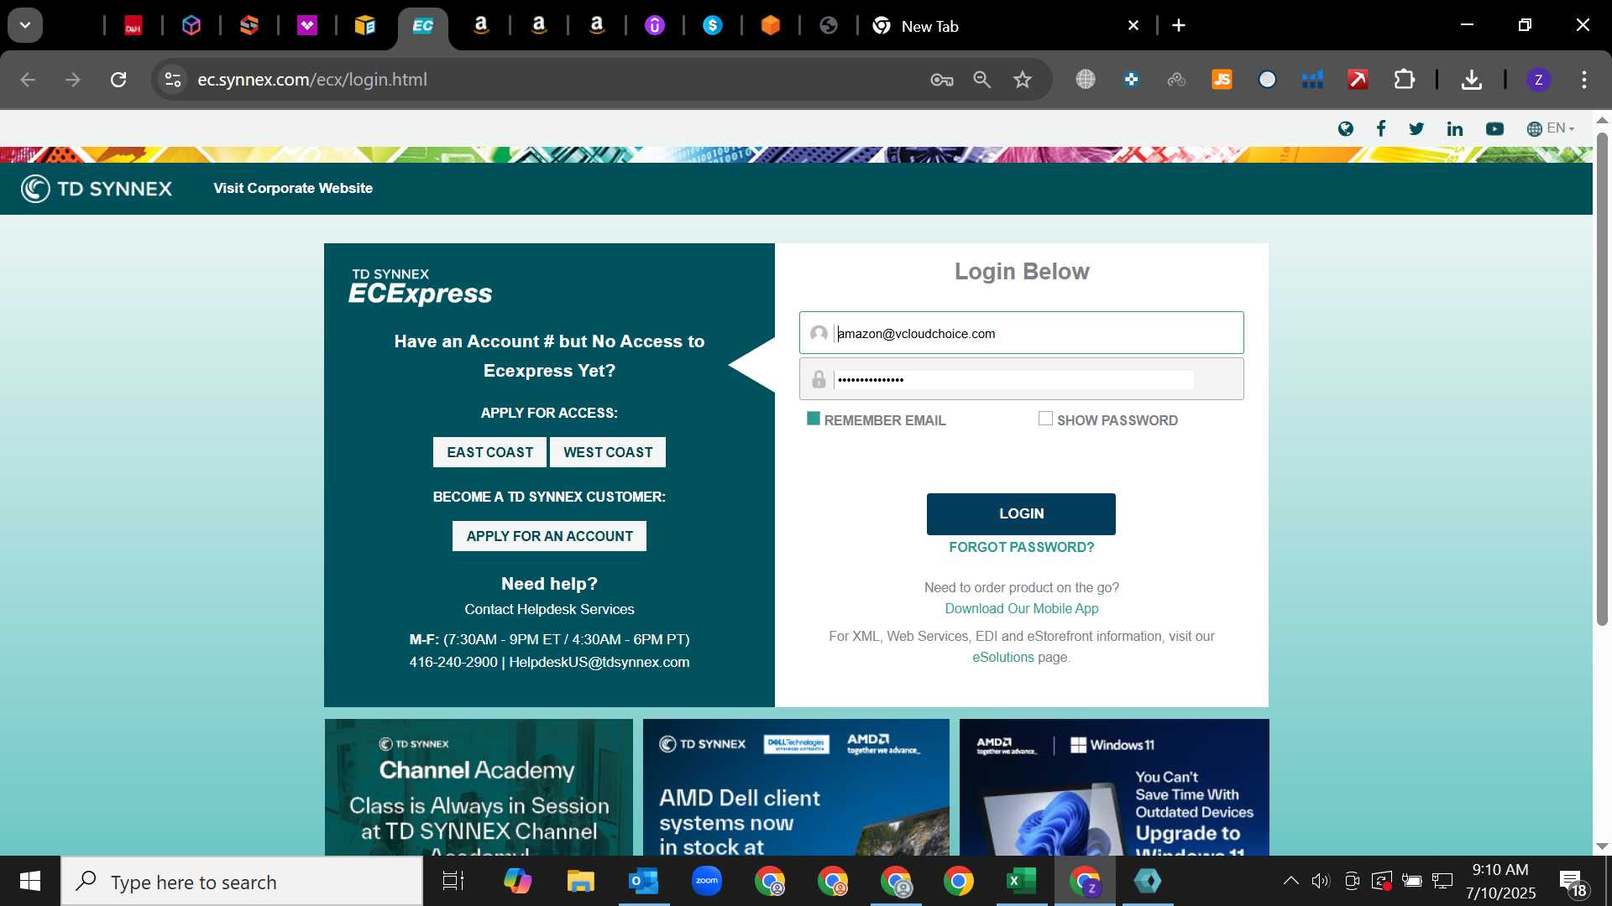Open the notifications center icon
The image size is (1612, 906).
coord(1573,882)
